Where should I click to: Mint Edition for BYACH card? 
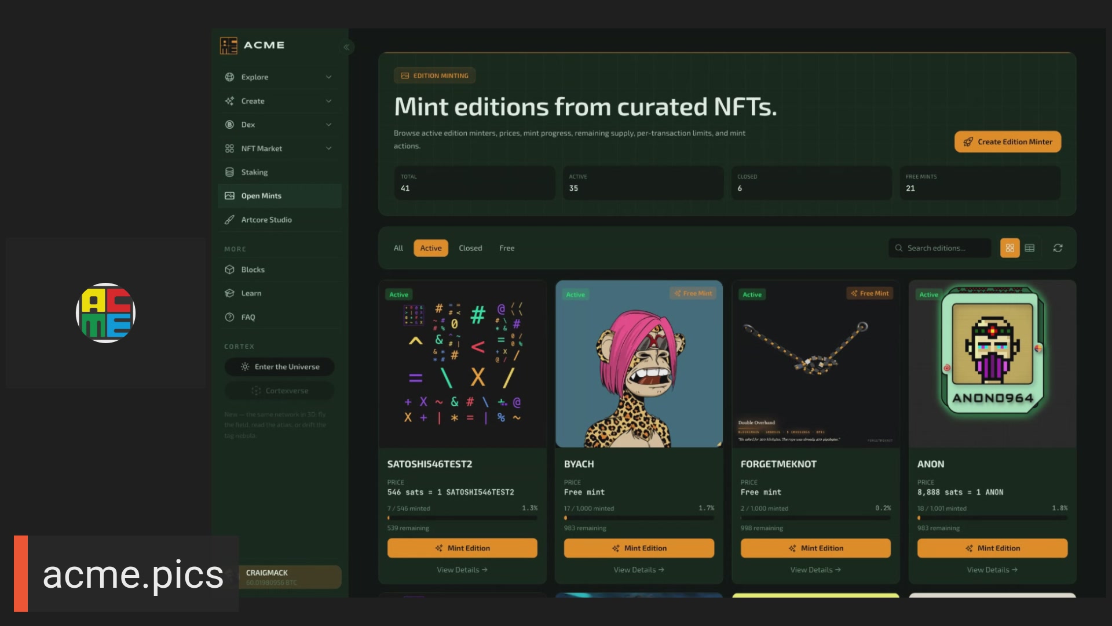[x=639, y=548]
